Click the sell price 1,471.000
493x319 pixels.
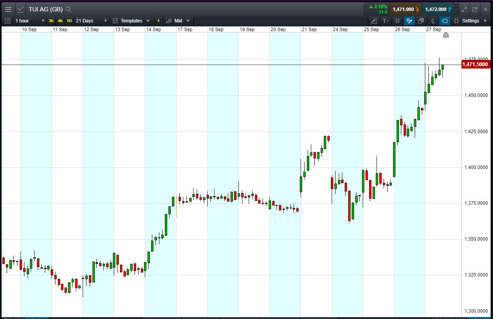[x=406, y=9]
